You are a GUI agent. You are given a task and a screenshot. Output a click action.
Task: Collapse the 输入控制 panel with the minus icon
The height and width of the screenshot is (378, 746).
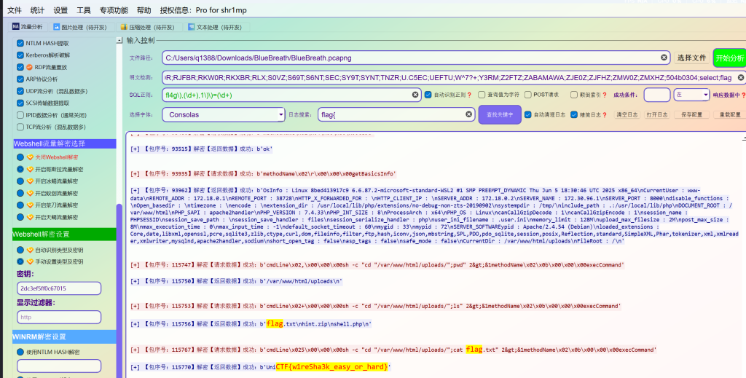pyautogui.click(x=120, y=41)
